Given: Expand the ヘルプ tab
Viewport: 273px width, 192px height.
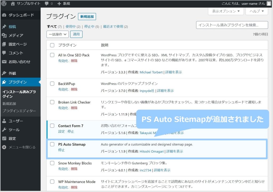Looking at the screenshot, I should click(257, 11).
